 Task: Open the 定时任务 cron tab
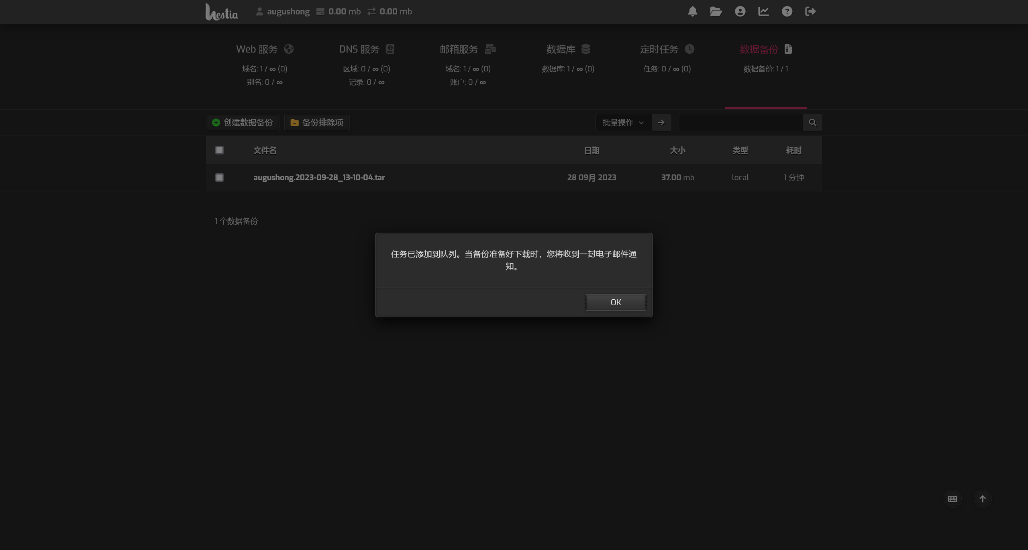667,49
